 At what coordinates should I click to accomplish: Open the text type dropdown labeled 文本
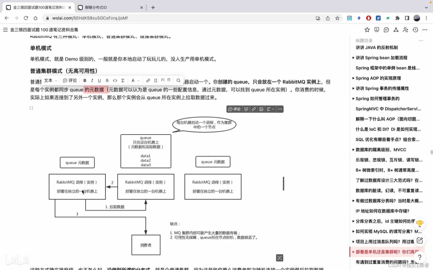[51, 80]
